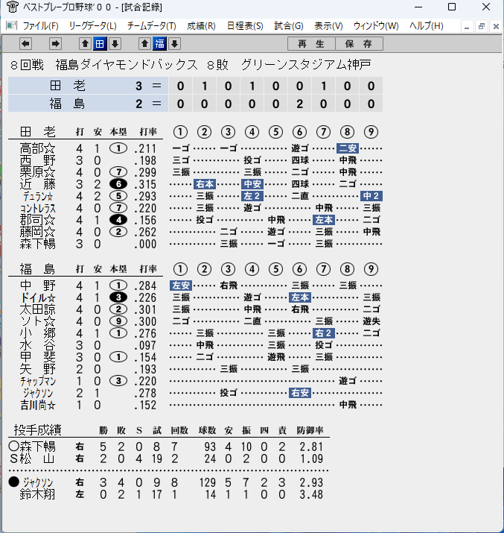Select the 福 team toolbar icon
Viewport: 504px width, 533px height.
[x=159, y=43]
